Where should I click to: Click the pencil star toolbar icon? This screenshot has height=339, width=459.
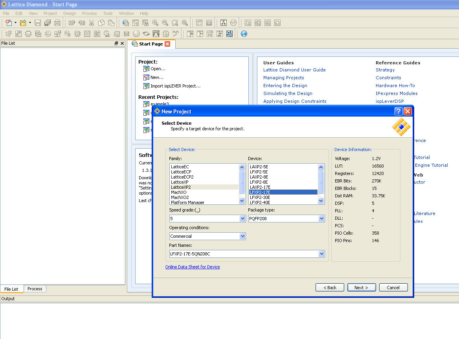(x=9, y=34)
